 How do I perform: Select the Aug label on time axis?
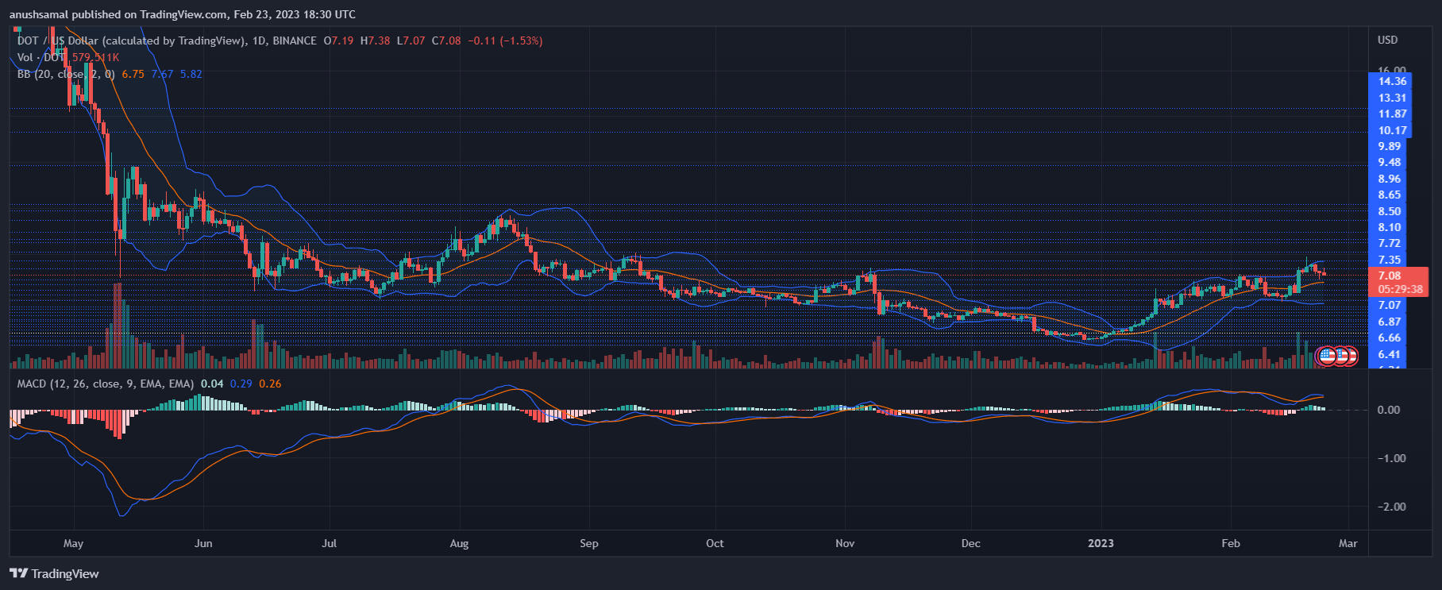click(459, 543)
